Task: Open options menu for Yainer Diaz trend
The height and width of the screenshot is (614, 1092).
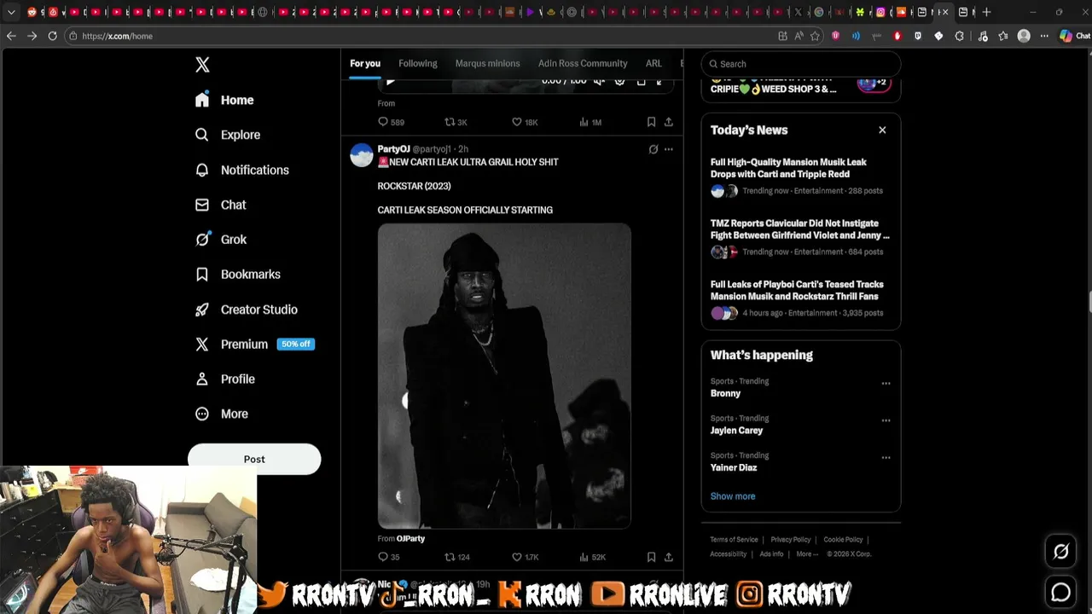Action: pyautogui.click(x=886, y=458)
